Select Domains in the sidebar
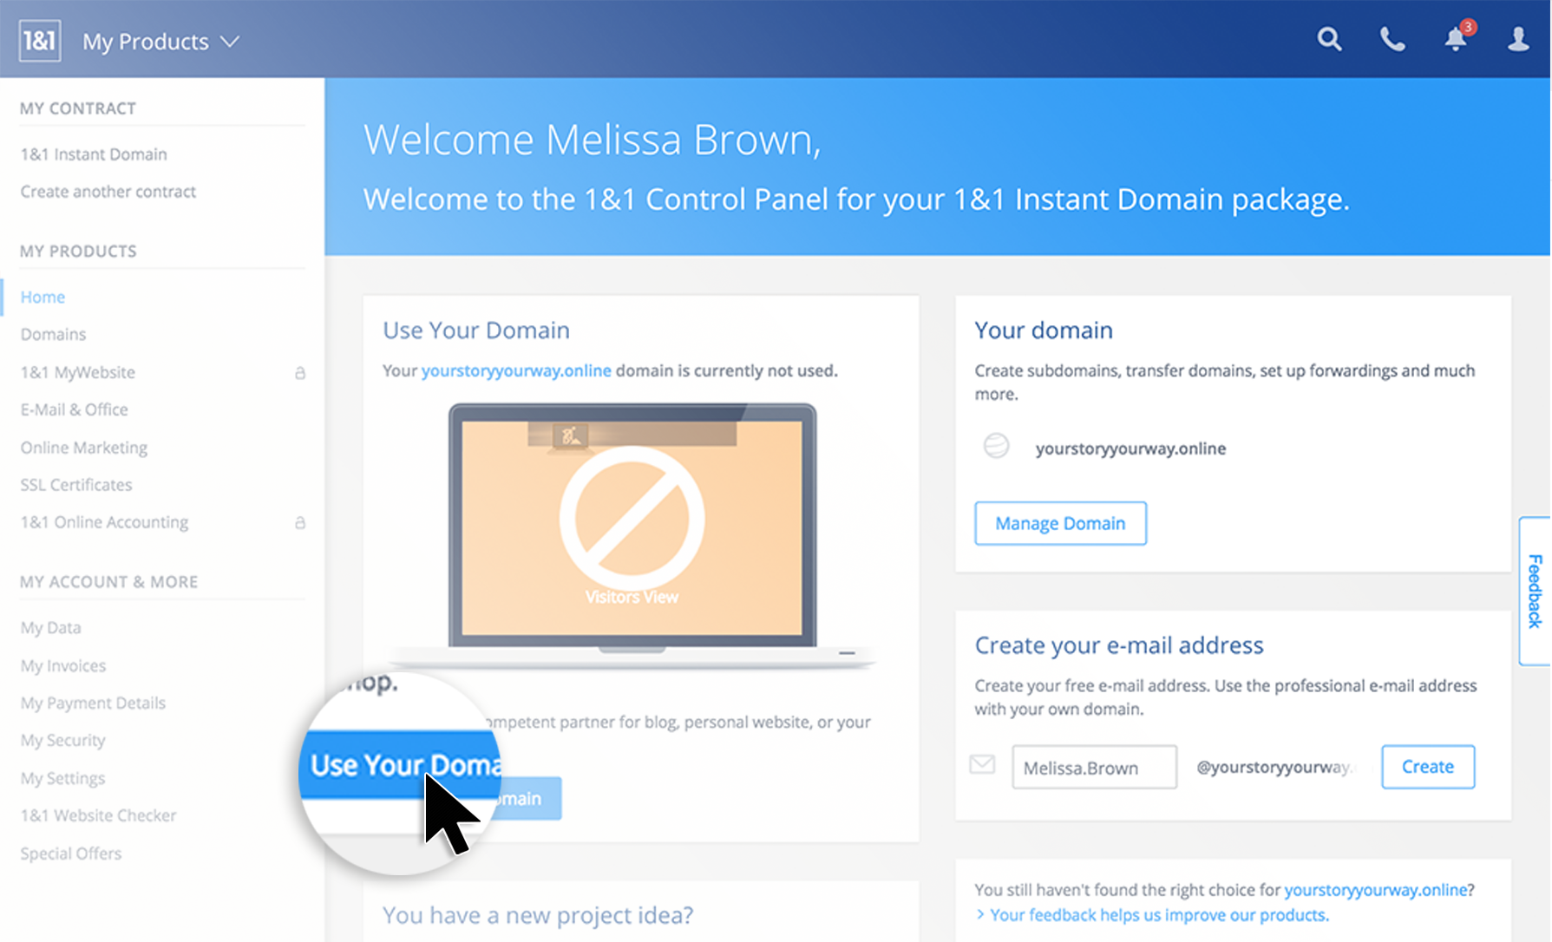The image size is (1552, 942). tap(53, 335)
